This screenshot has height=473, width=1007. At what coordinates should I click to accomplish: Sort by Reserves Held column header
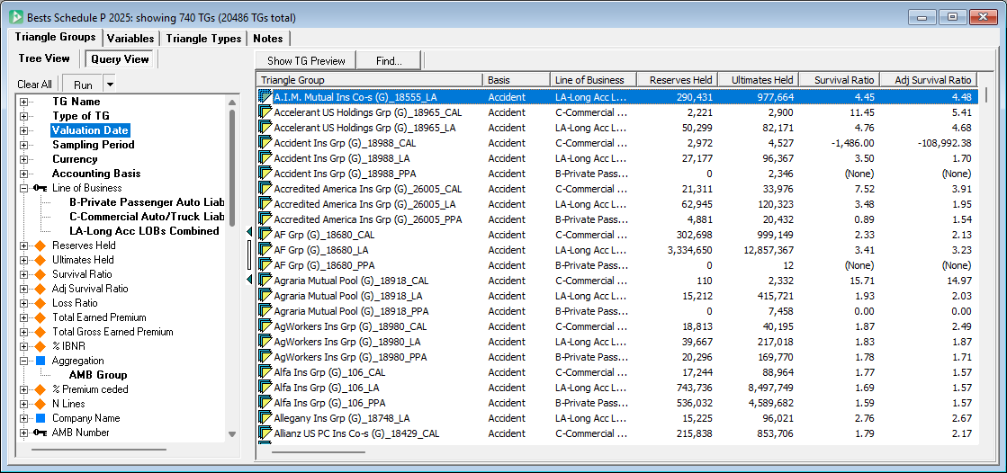coord(677,80)
